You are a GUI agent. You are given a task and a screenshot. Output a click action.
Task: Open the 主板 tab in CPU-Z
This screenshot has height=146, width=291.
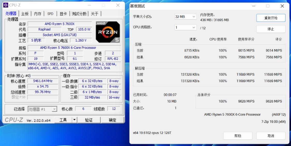[x=25, y=14]
